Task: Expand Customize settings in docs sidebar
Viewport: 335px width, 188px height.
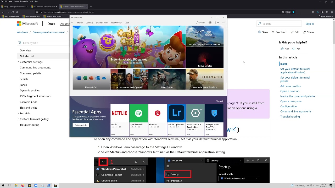Action: point(18,62)
